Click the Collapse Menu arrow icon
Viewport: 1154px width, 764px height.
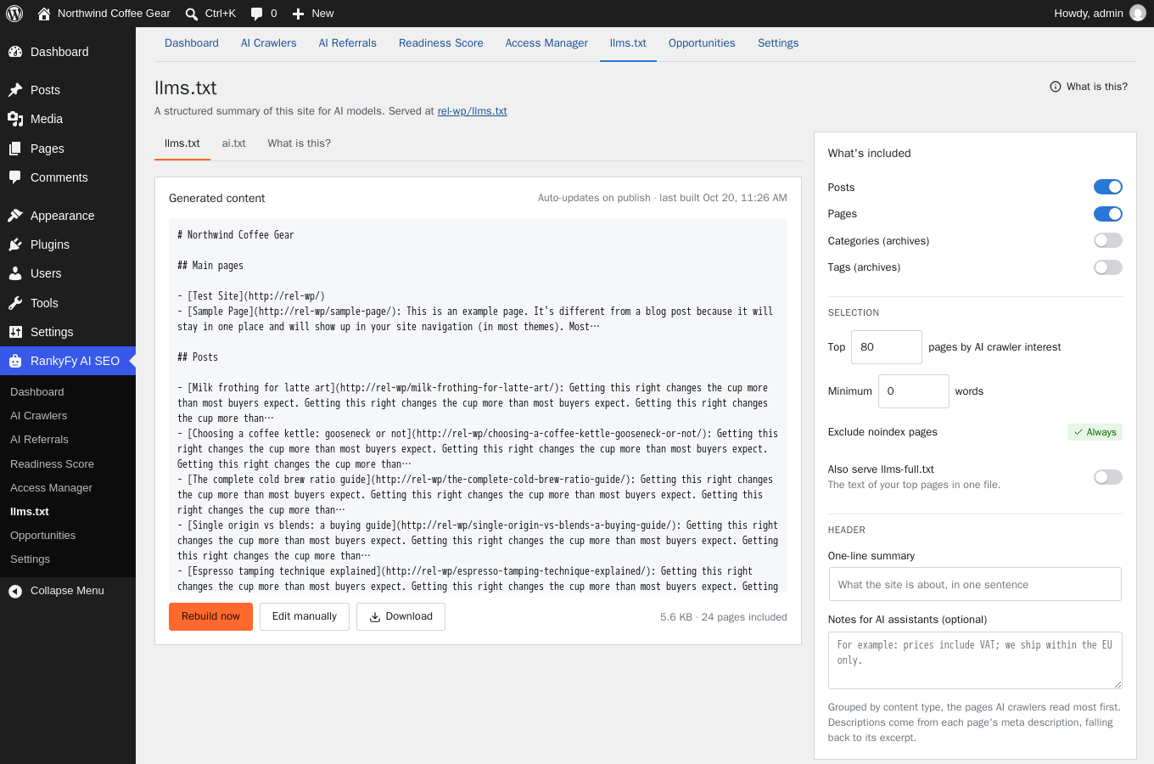[15, 591]
